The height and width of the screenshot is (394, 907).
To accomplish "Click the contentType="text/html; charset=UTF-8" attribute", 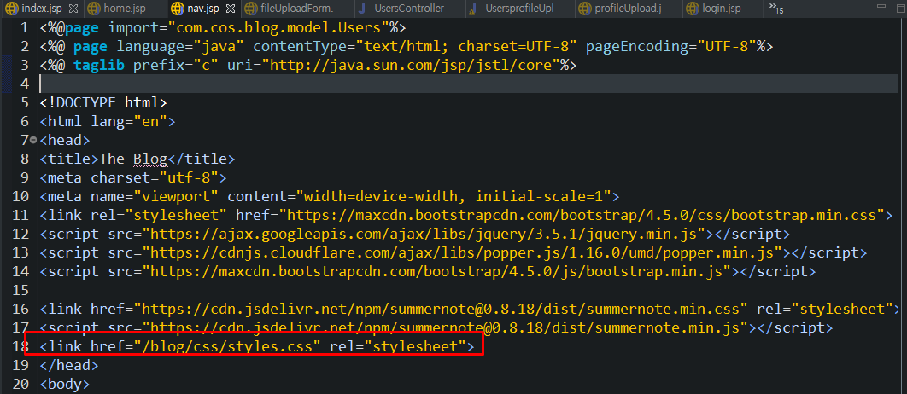I will click(x=413, y=46).
